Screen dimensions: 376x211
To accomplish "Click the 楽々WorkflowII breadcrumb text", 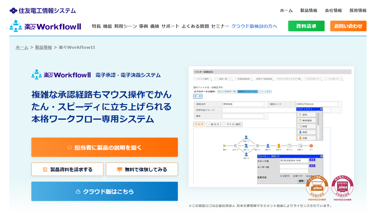I will (77, 47).
